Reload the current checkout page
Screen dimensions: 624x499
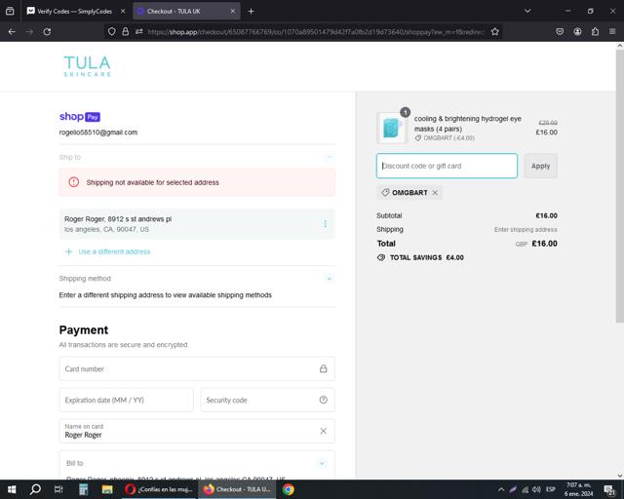(x=47, y=32)
